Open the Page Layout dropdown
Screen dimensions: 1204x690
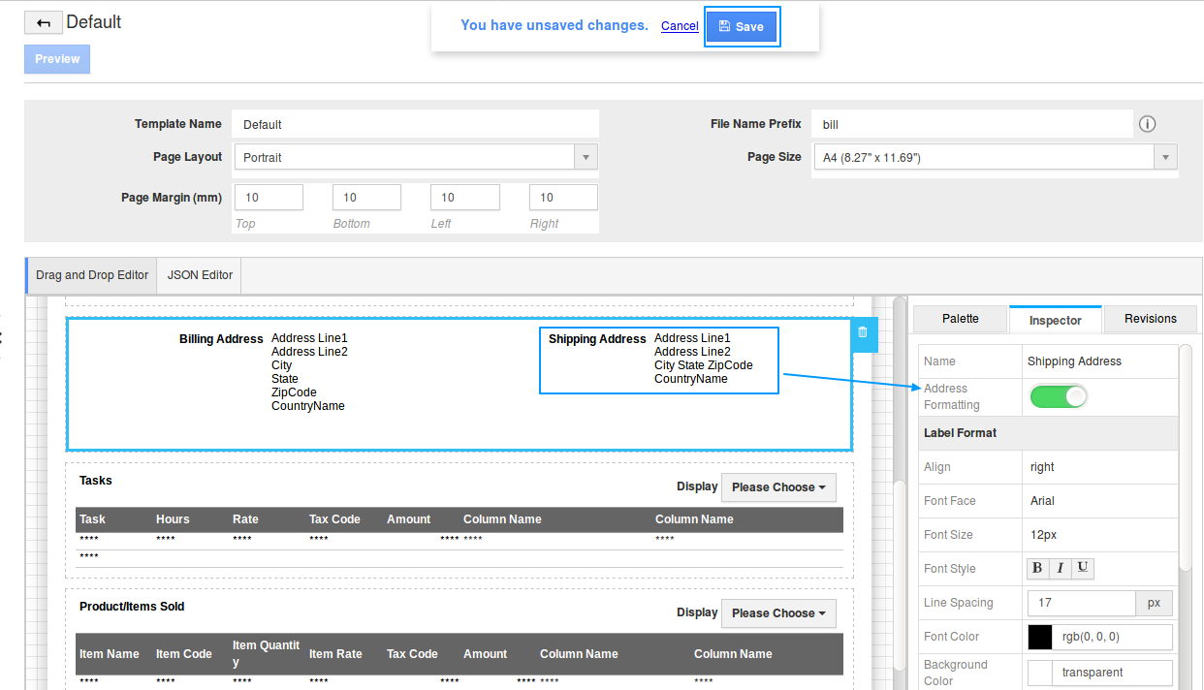[x=415, y=157]
